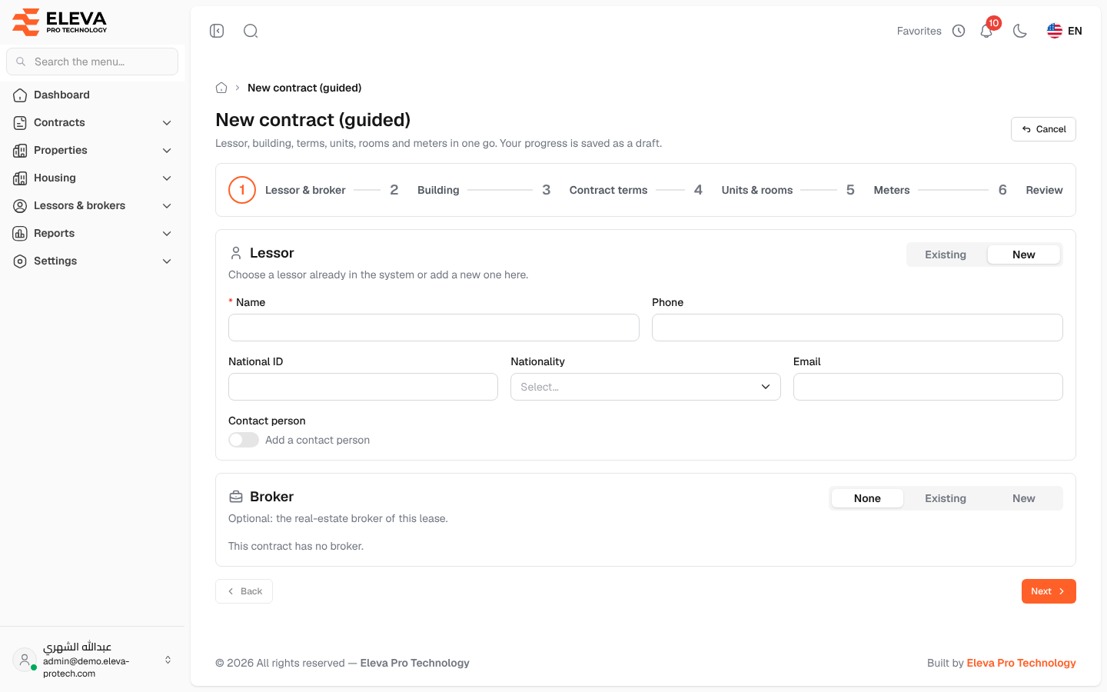
Task: Select None in the Broker toggle
Action: coord(867,498)
